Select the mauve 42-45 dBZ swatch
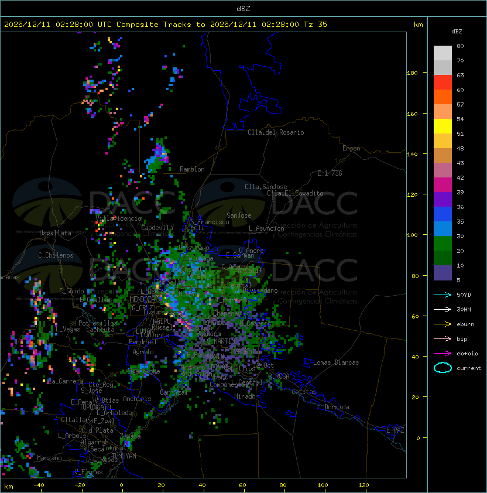The height and width of the screenshot is (493, 487). point(443,170)
